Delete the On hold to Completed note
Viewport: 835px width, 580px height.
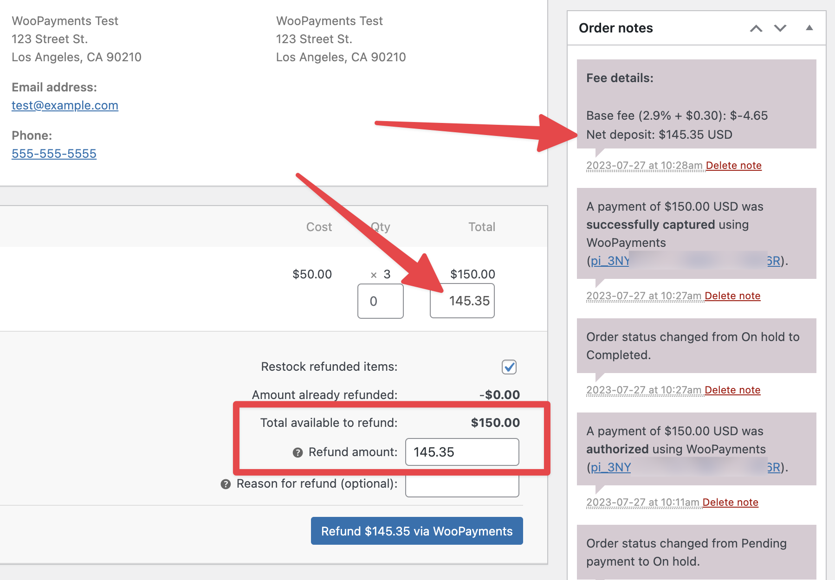point(732,390)
